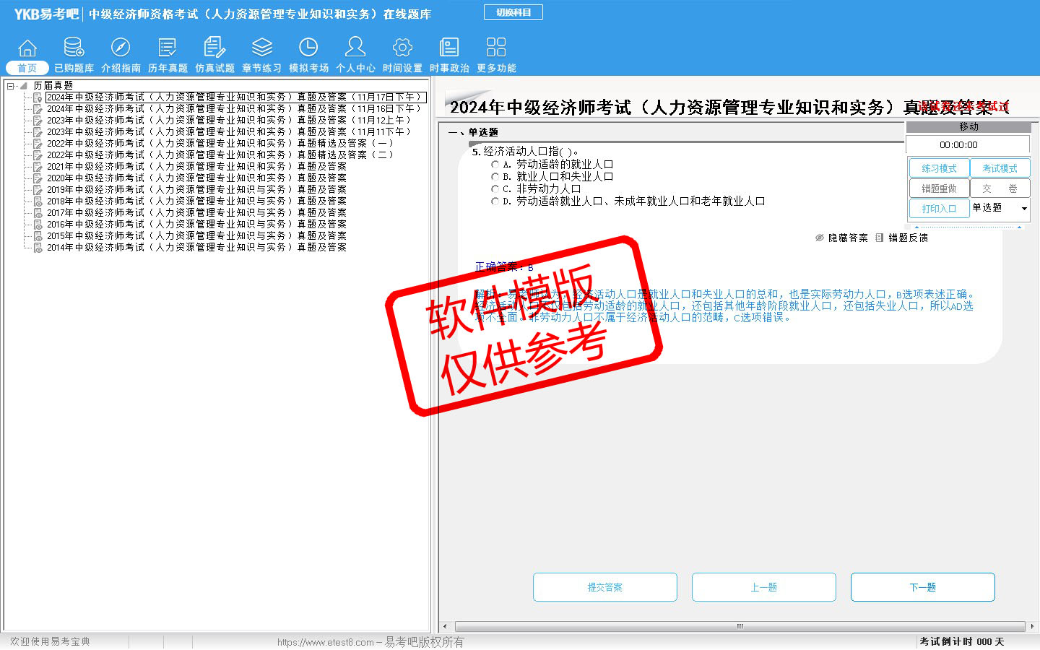1040x650 pixels.
Task: Open 个人中心 user icon
Action: [355, 48]
